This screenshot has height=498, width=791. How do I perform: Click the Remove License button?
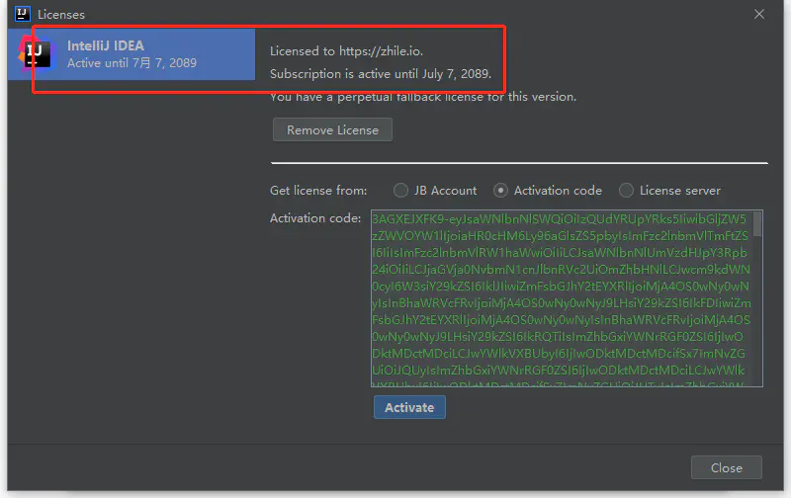332,130
